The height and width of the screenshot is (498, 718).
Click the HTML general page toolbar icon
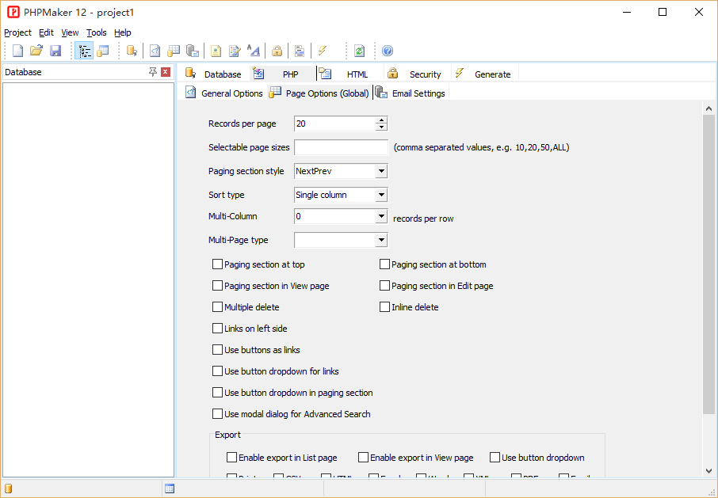pos(216,51)
